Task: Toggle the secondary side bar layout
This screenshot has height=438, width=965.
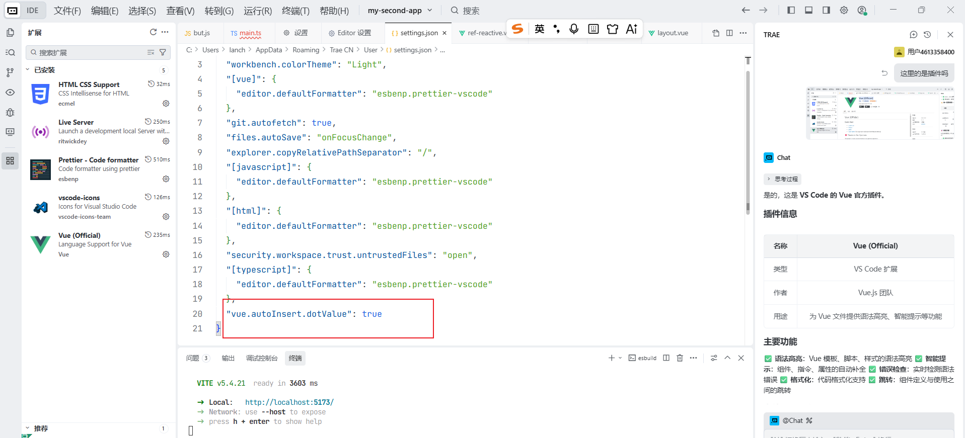Action: point(827,10)
